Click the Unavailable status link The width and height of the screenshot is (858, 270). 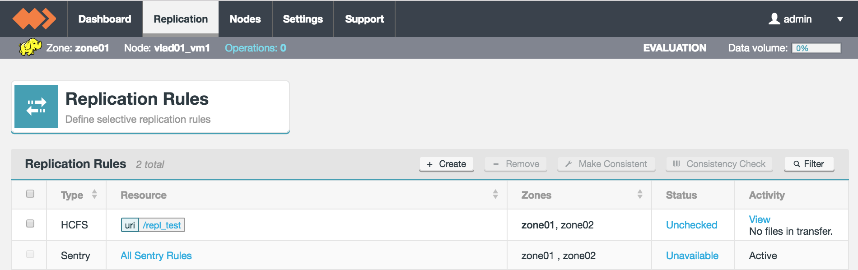coord(692,256)
